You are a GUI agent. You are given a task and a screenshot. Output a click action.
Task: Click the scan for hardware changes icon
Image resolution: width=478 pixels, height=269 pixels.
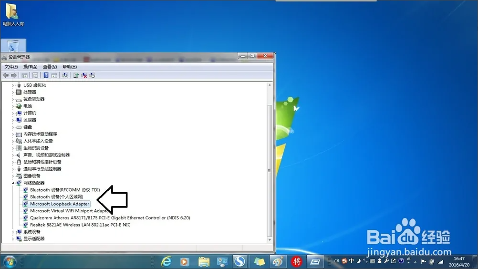click(x=65, y=75)
